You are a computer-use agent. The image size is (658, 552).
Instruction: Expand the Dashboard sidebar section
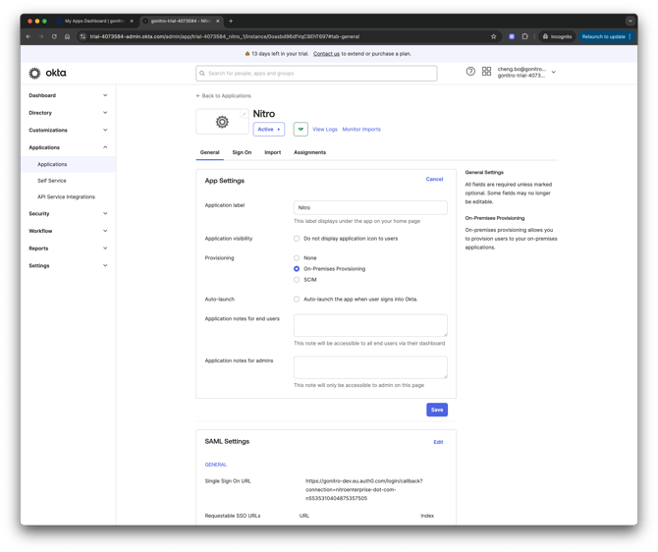(68, 95)
